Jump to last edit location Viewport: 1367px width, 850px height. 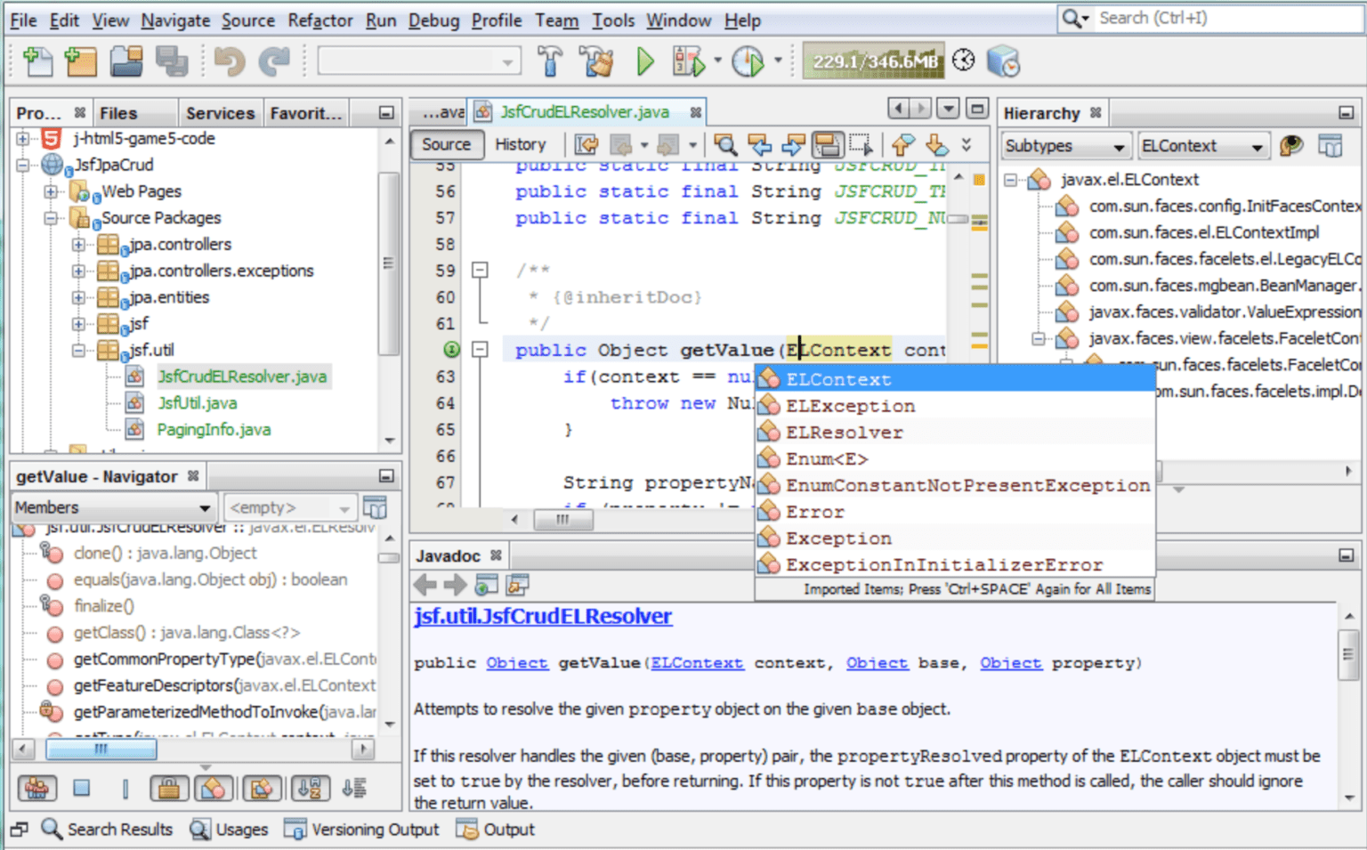tap(584, 144)
